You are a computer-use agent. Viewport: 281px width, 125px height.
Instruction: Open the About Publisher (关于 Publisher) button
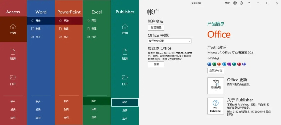pyautogui.click(x=216, y=106)
